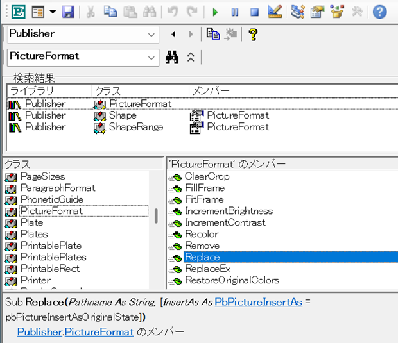This screenshot has width=398, height=343.
Task: Open the Publisher library link in details pane
Action: pyautogui.click(x=40, y=332)
